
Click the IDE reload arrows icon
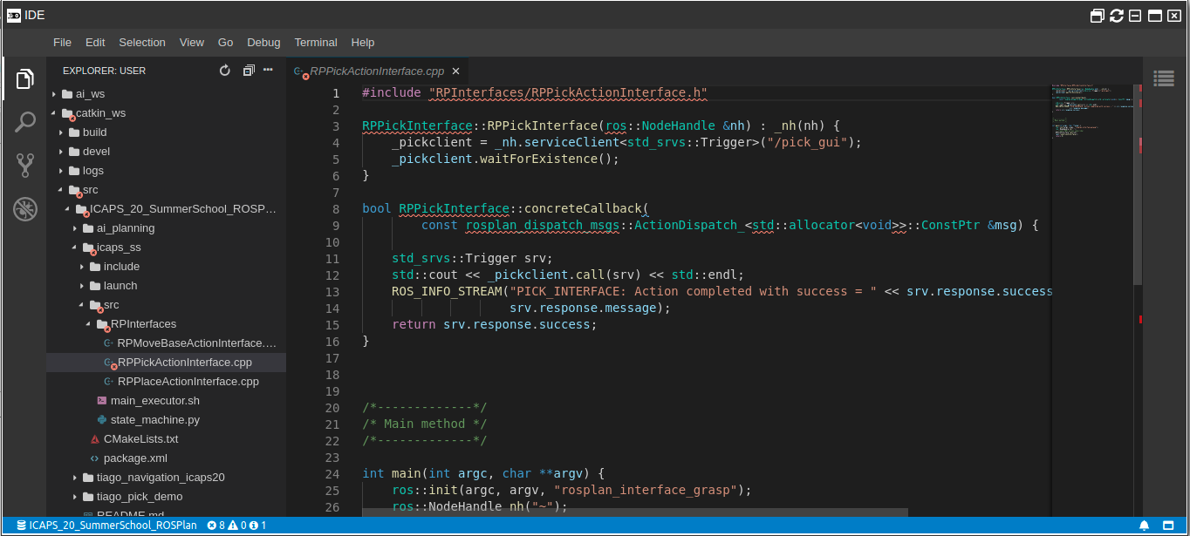coord(1117,16)
